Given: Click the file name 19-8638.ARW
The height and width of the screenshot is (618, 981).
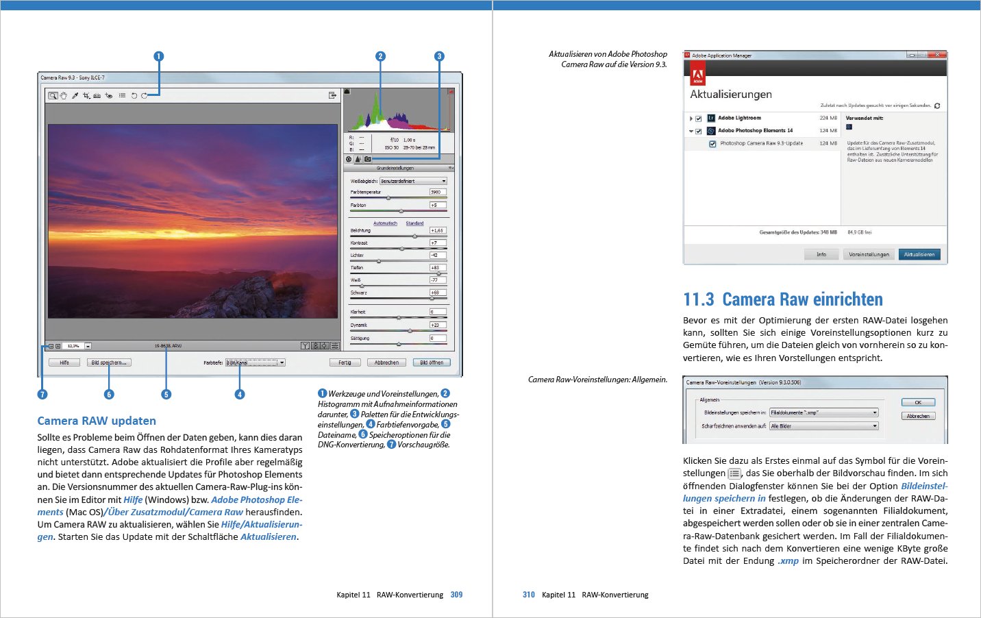Looking at the screenshot, I should click(x=169, y=346).
